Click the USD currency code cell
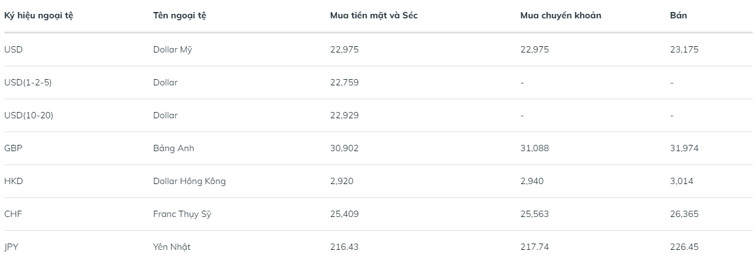754x260 pixels. pos(13,49)
